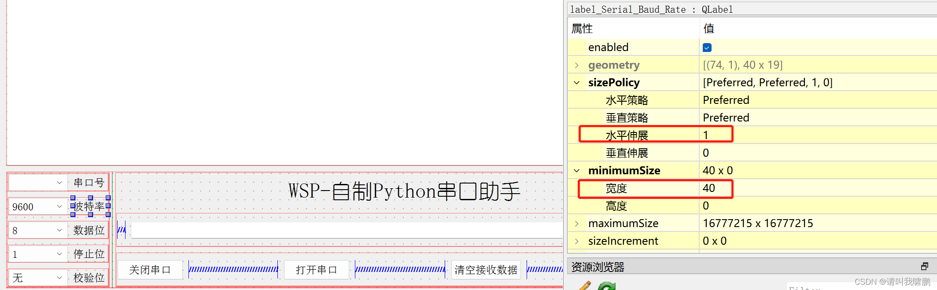
Task: Open the data bits combo box showing 8
Action: (x=38, y=230)
